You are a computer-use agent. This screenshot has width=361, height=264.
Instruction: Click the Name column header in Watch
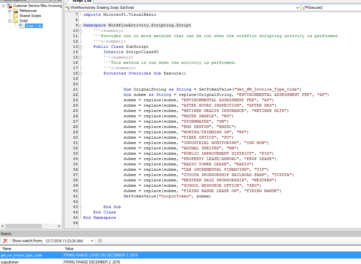(x=31, y=249)
